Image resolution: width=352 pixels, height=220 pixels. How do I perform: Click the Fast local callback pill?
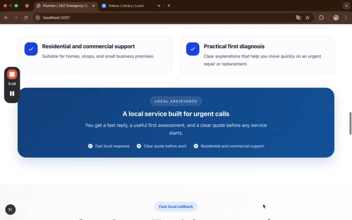(176, 207)
